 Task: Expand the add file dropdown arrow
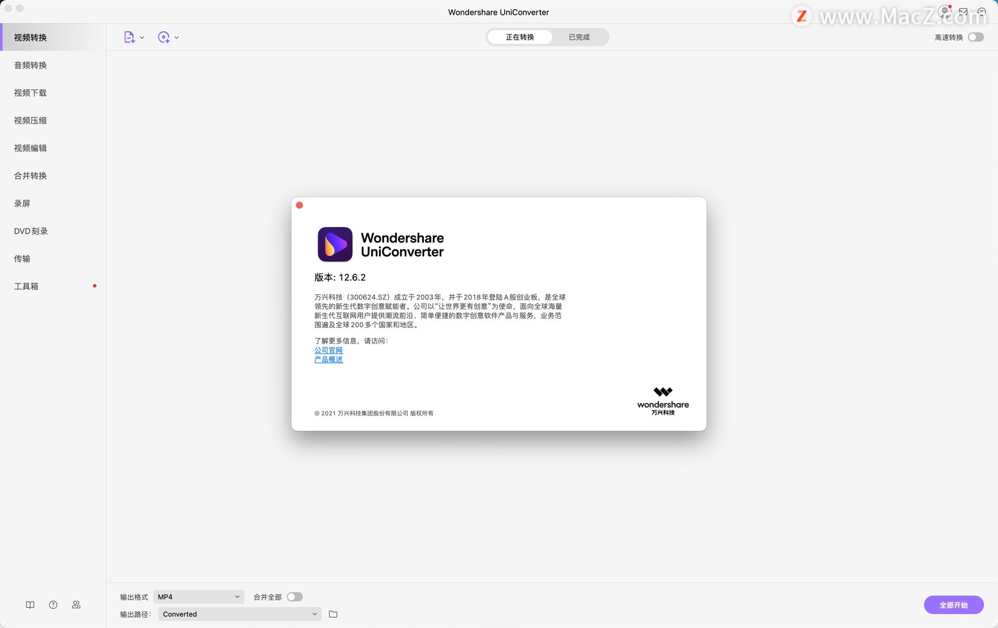click(x=142, y=37)
